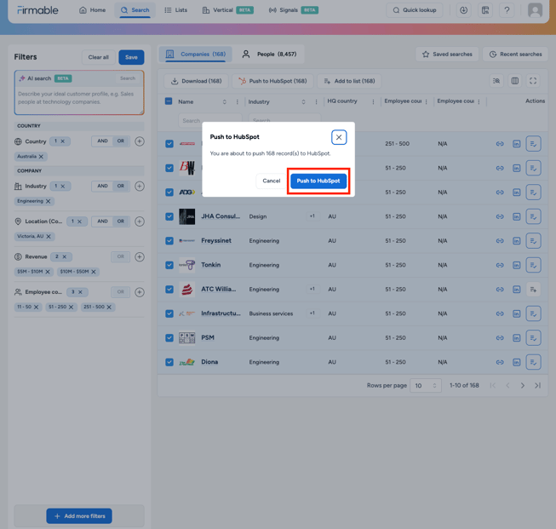
Task: Download the 168 companies
Action: pos(196,81)
